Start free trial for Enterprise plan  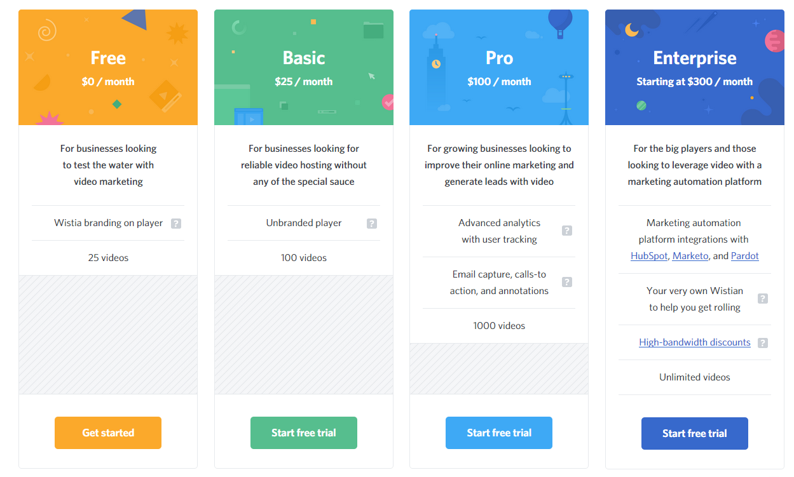pyautogui.click(x=695, y=433)
